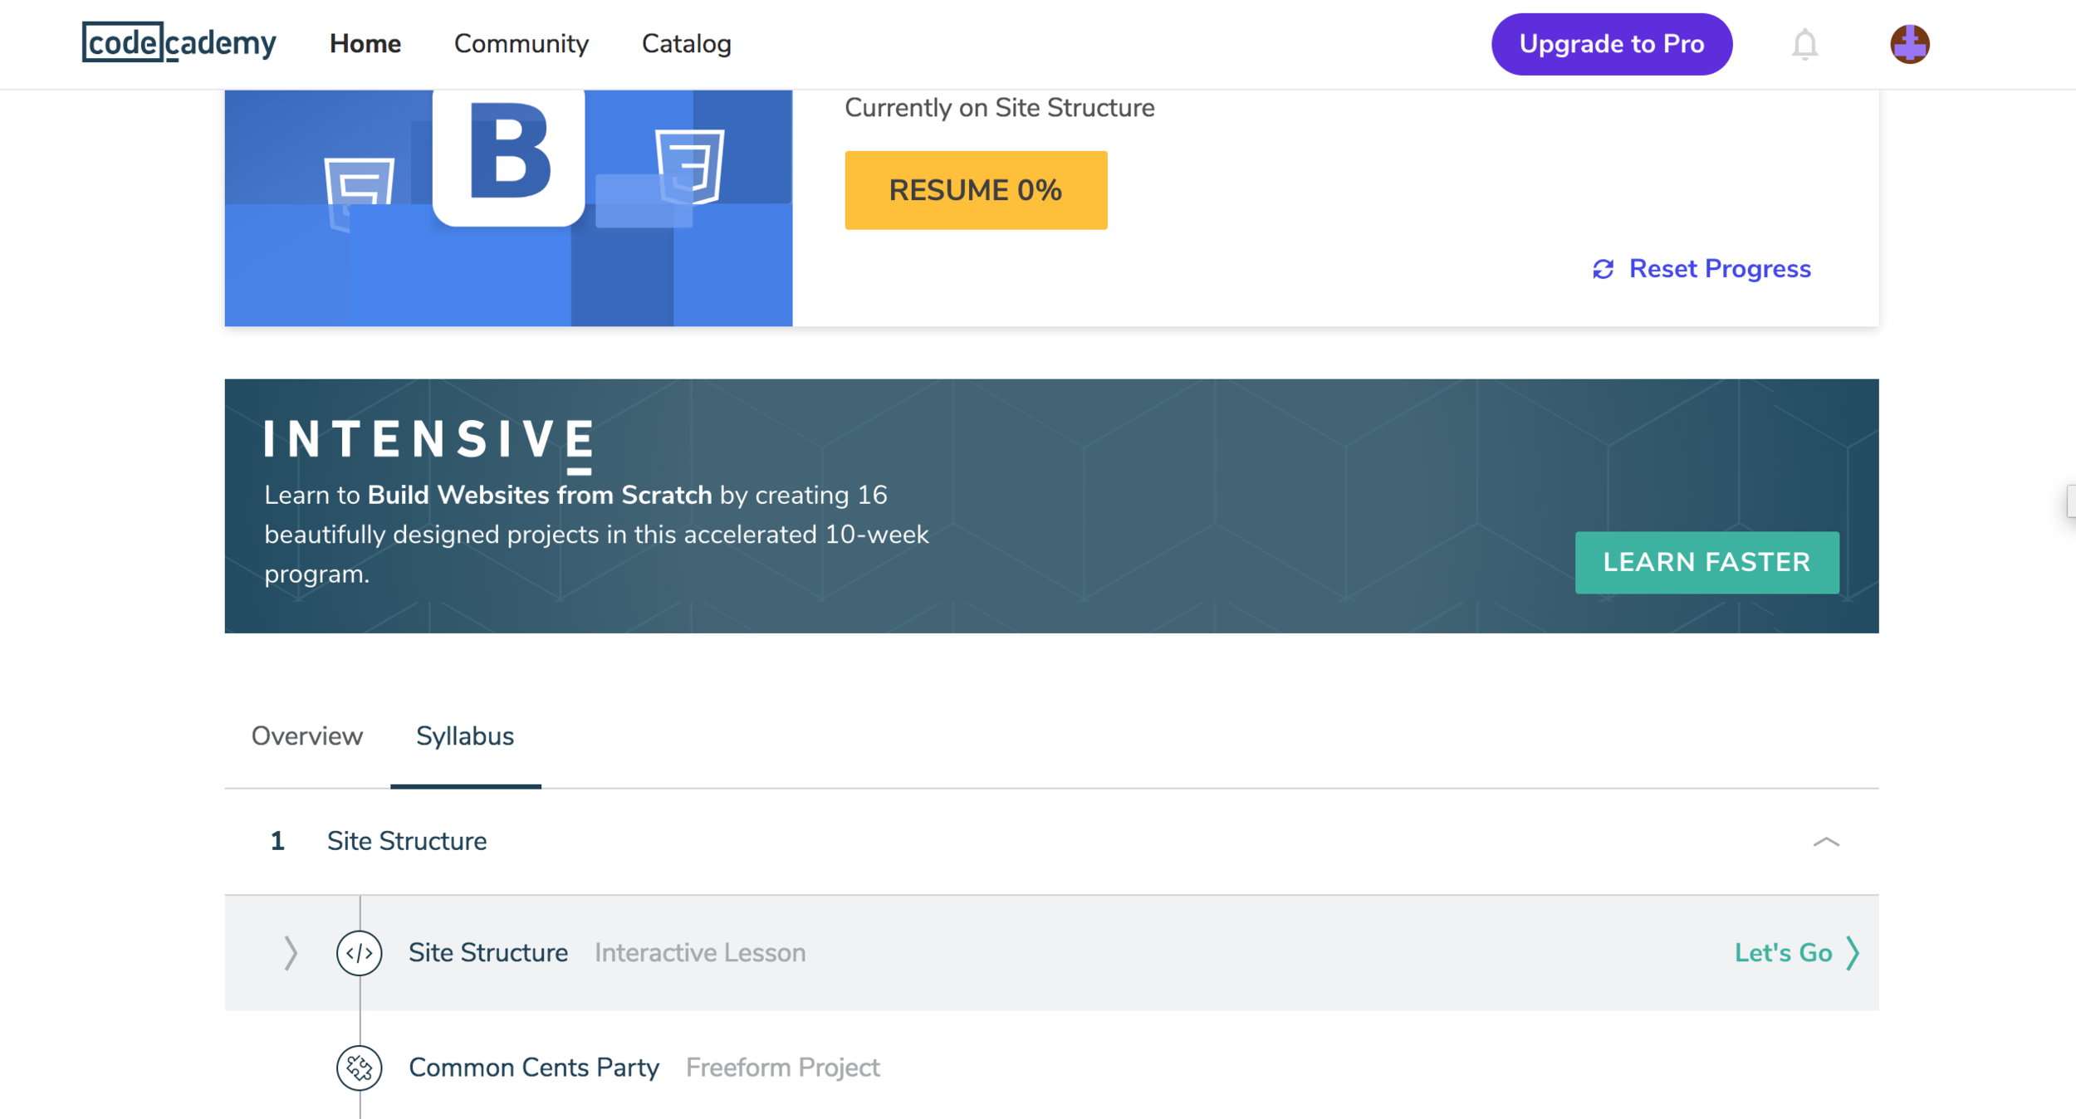Image resolution: width=2076 pixels, height=1119 pixels.
Task: Click the CSS3 shield icon in banner
Action: [689, 166]
